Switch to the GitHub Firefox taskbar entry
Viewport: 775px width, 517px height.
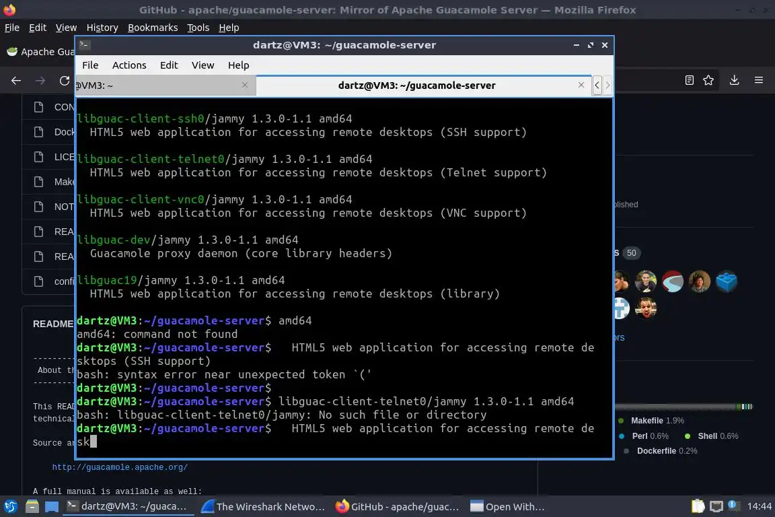click(x=398, y=507)
